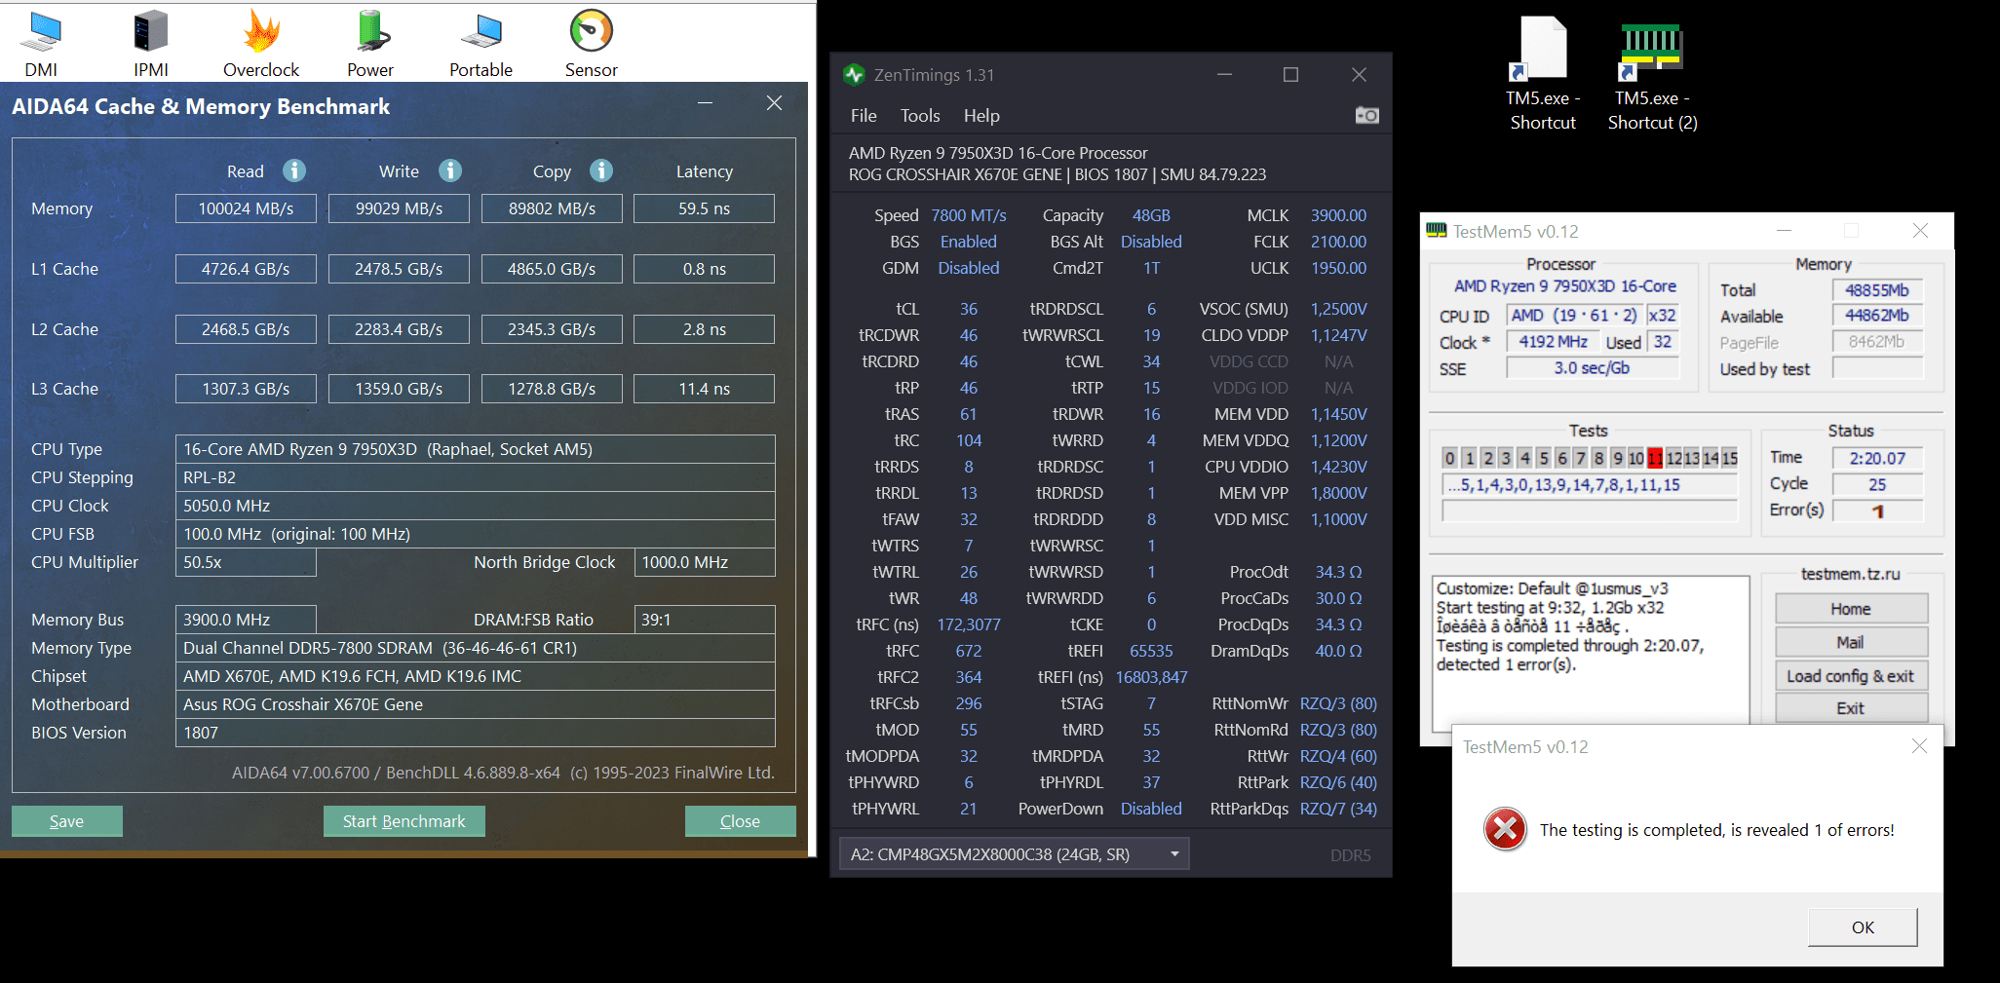Click the tRFC (ns) value 172,3077
Screen dimensions: 2000x983
tap(969, 624)
